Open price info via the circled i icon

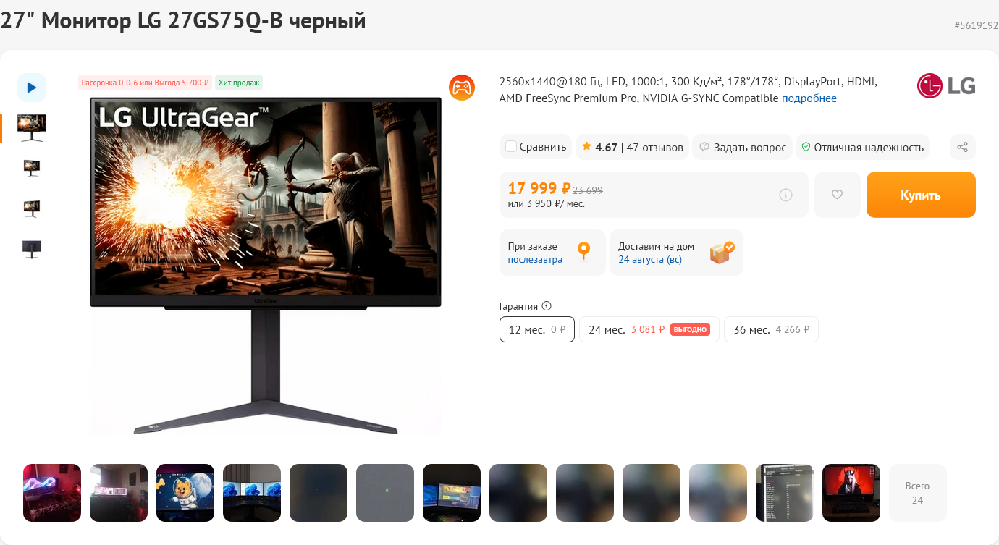click(x=785, y=195)
